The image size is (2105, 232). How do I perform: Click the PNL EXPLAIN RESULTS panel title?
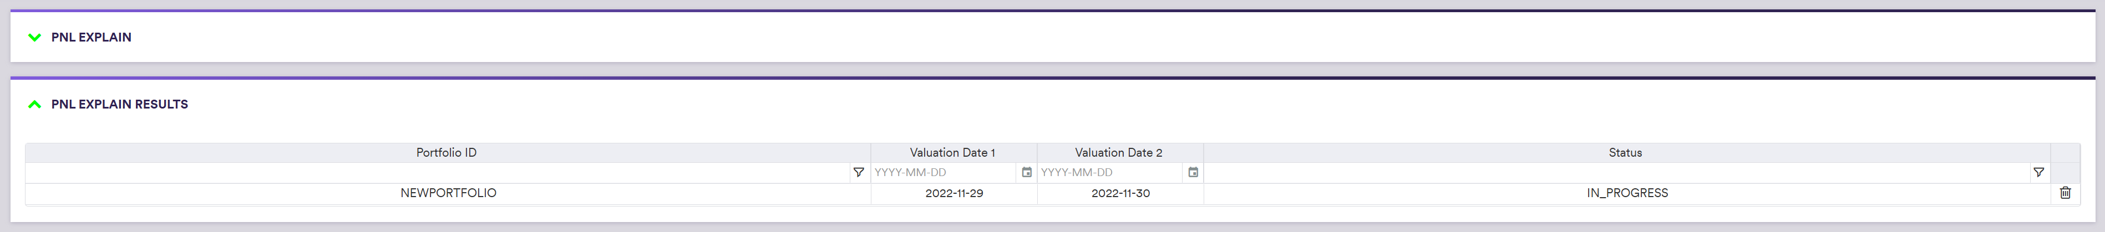pos(119,105)
